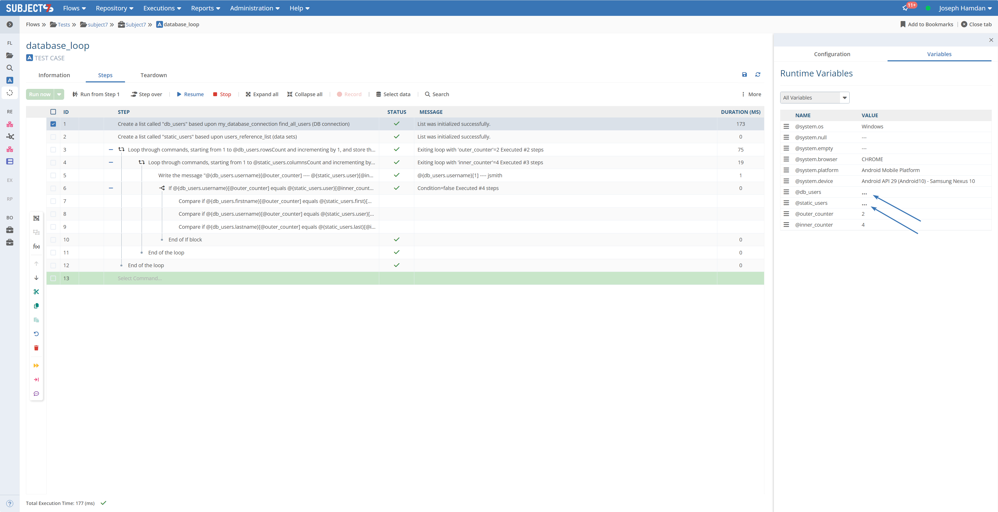The image size is (998, 512).
Task: Click the Select Command field in step 13
Action: (140, 278)
